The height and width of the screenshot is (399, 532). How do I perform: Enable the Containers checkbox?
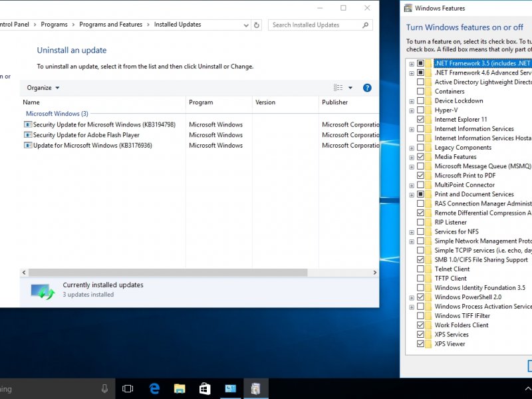click(x=420, y=91)
